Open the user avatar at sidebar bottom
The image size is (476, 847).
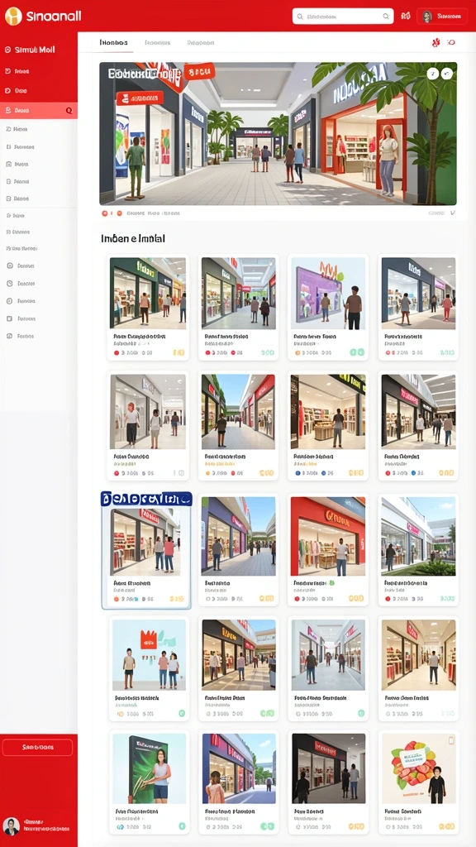point(12,826)
